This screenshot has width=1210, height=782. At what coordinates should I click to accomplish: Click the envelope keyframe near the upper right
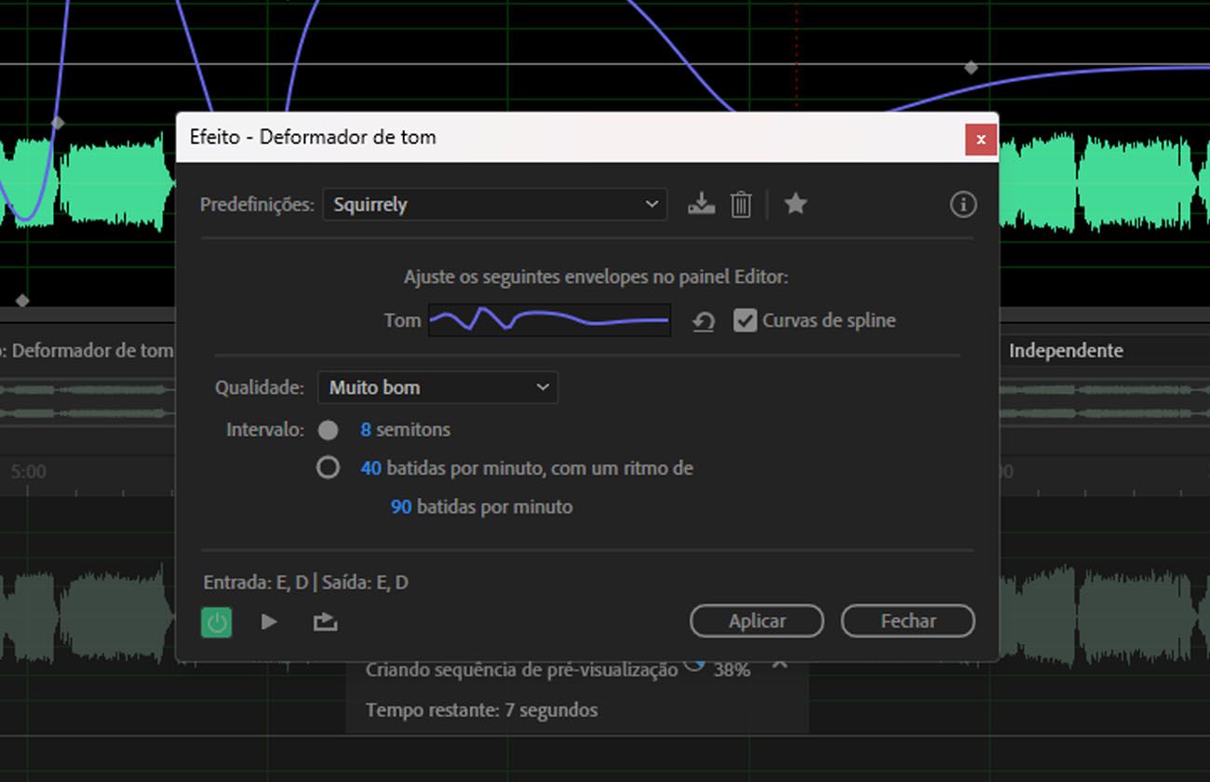[971, 68]
